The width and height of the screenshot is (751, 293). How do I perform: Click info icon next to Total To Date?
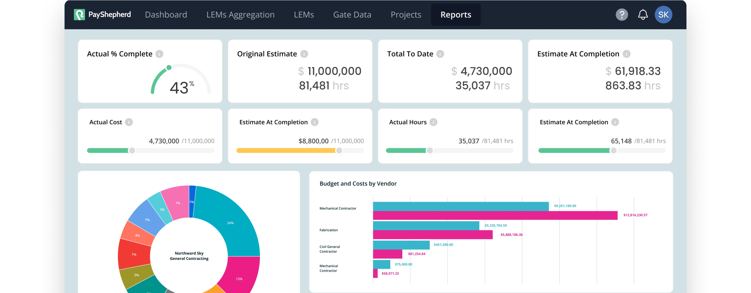[440, 54]
